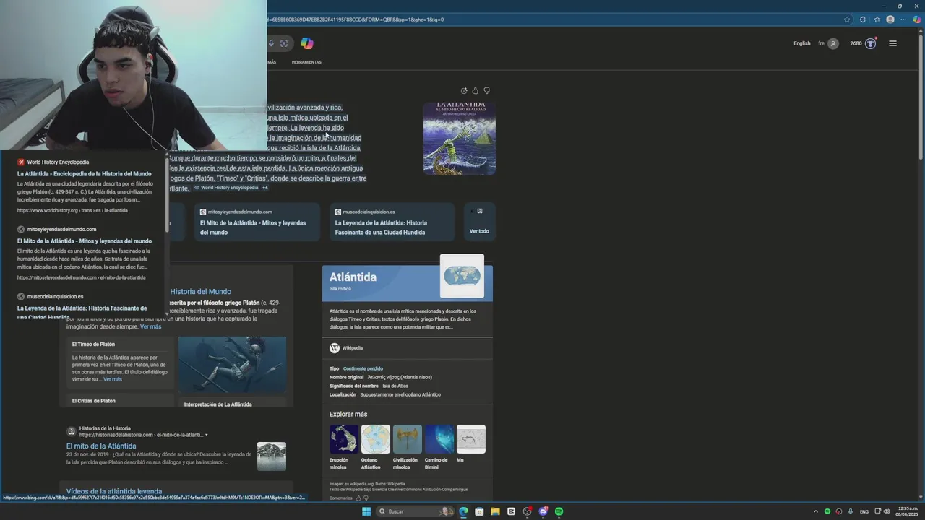The image size is (925, 520).
Task: Open the Copilot icon beside the search box
Action: tap(307, 43)
